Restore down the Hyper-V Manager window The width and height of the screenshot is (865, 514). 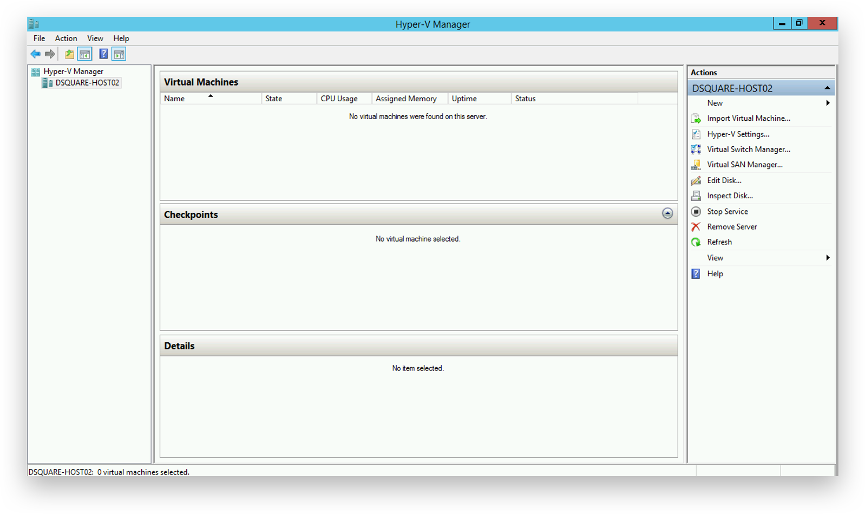pyautogui.click(x=799, y=23)
